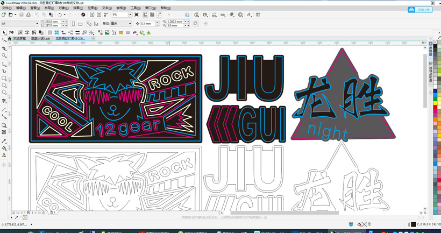Click page tab 页1

(53, 213)
